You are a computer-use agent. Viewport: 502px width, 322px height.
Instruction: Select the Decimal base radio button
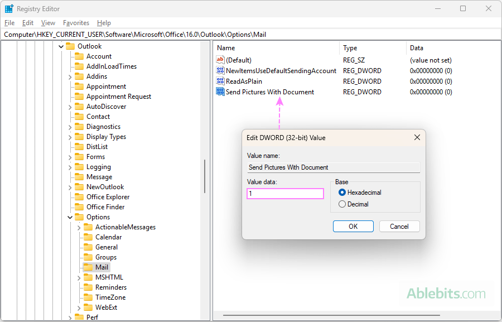(x=342, y=204)
